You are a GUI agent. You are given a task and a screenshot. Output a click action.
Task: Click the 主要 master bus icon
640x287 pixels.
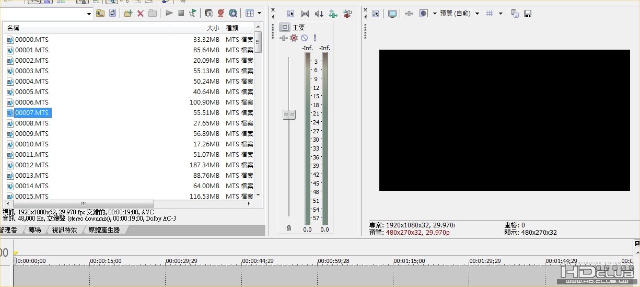point(285,27)
